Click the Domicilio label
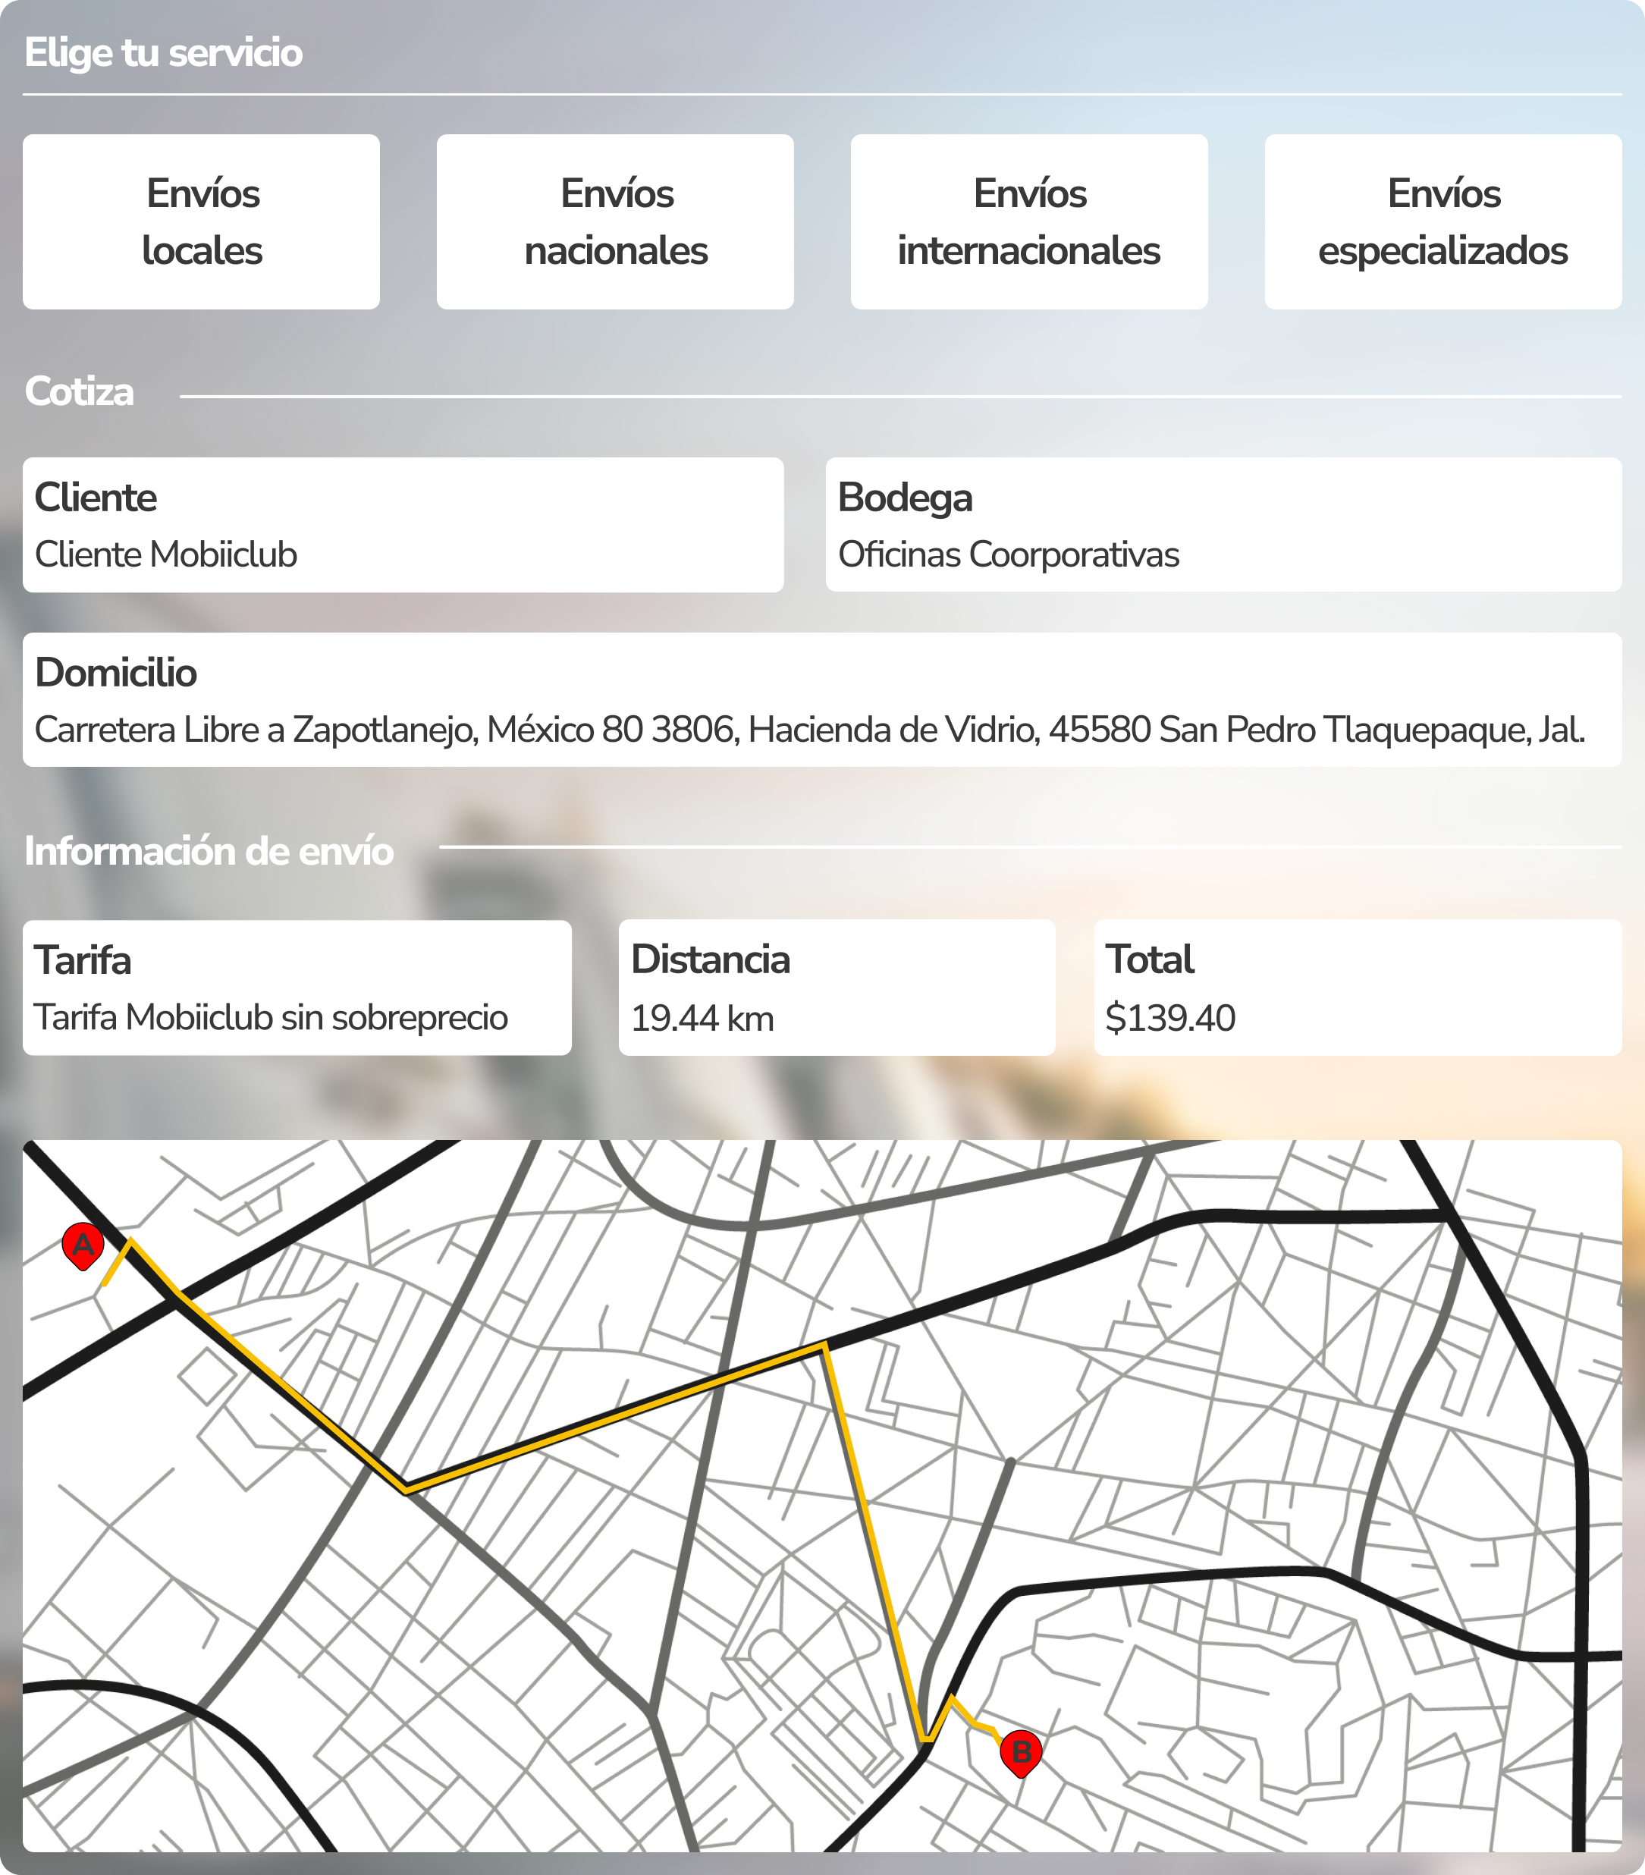Viewport: 1645px width, 1875px height. tap(115, 672)
